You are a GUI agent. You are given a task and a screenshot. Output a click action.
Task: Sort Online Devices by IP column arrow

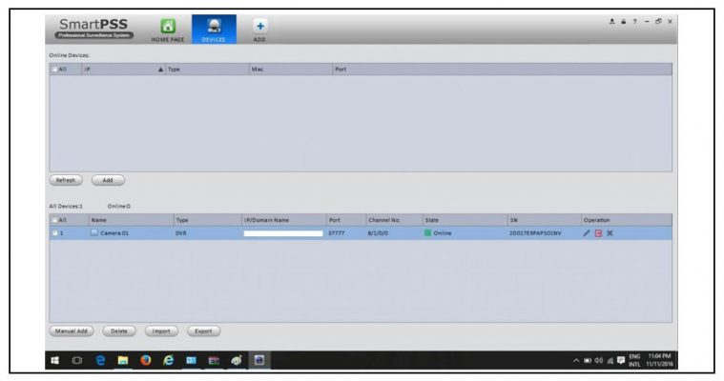[x=160, y=70]
